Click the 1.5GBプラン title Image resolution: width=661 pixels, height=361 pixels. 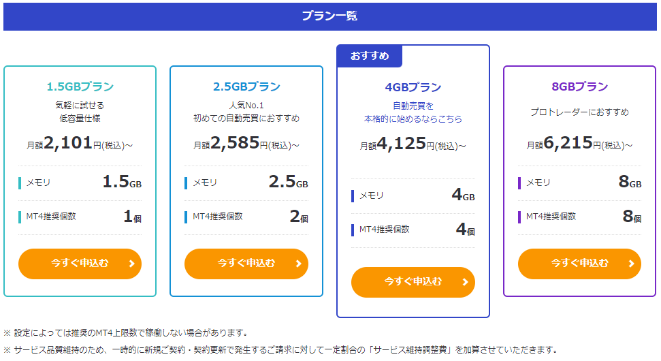[x=80, y=87]
